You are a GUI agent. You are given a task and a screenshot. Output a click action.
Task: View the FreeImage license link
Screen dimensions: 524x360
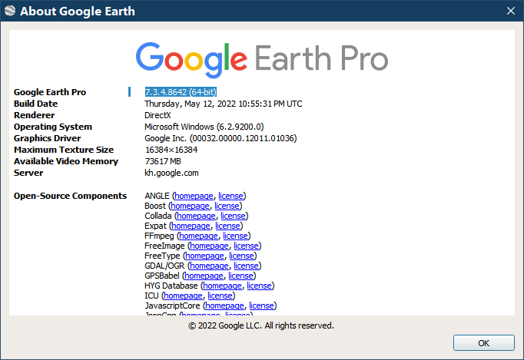pos(247,246)
